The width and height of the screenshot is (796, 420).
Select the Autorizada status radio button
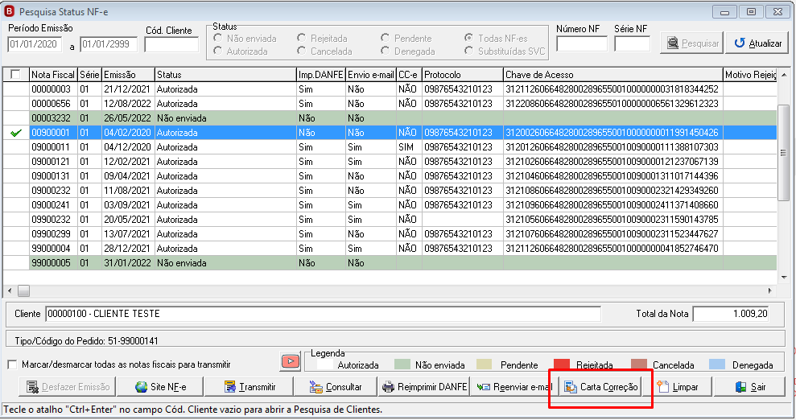(x=218, y=51)
